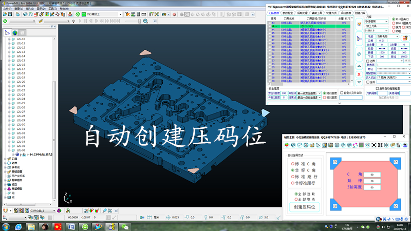Viewport: 411px width, 231px height.
Task: Click fast-forward double-arrow icon in auxiliary toolbar
Action: 386,145
